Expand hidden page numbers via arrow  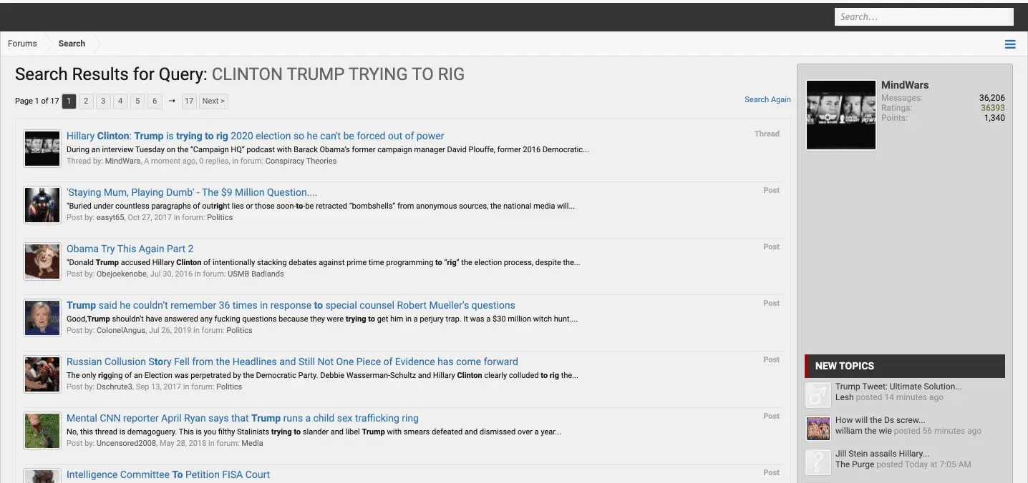tap(172, 101)
